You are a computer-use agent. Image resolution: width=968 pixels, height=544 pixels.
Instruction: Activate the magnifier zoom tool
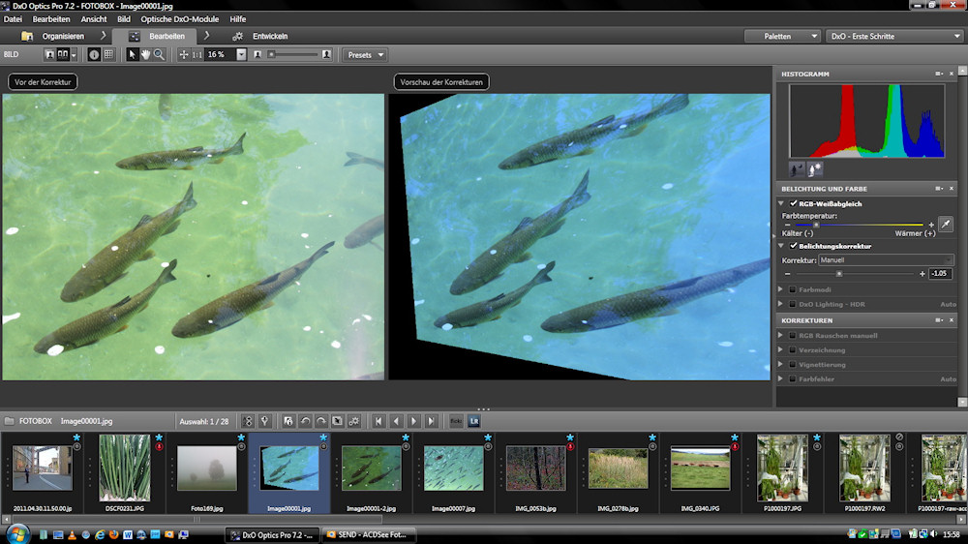point(159,55)
